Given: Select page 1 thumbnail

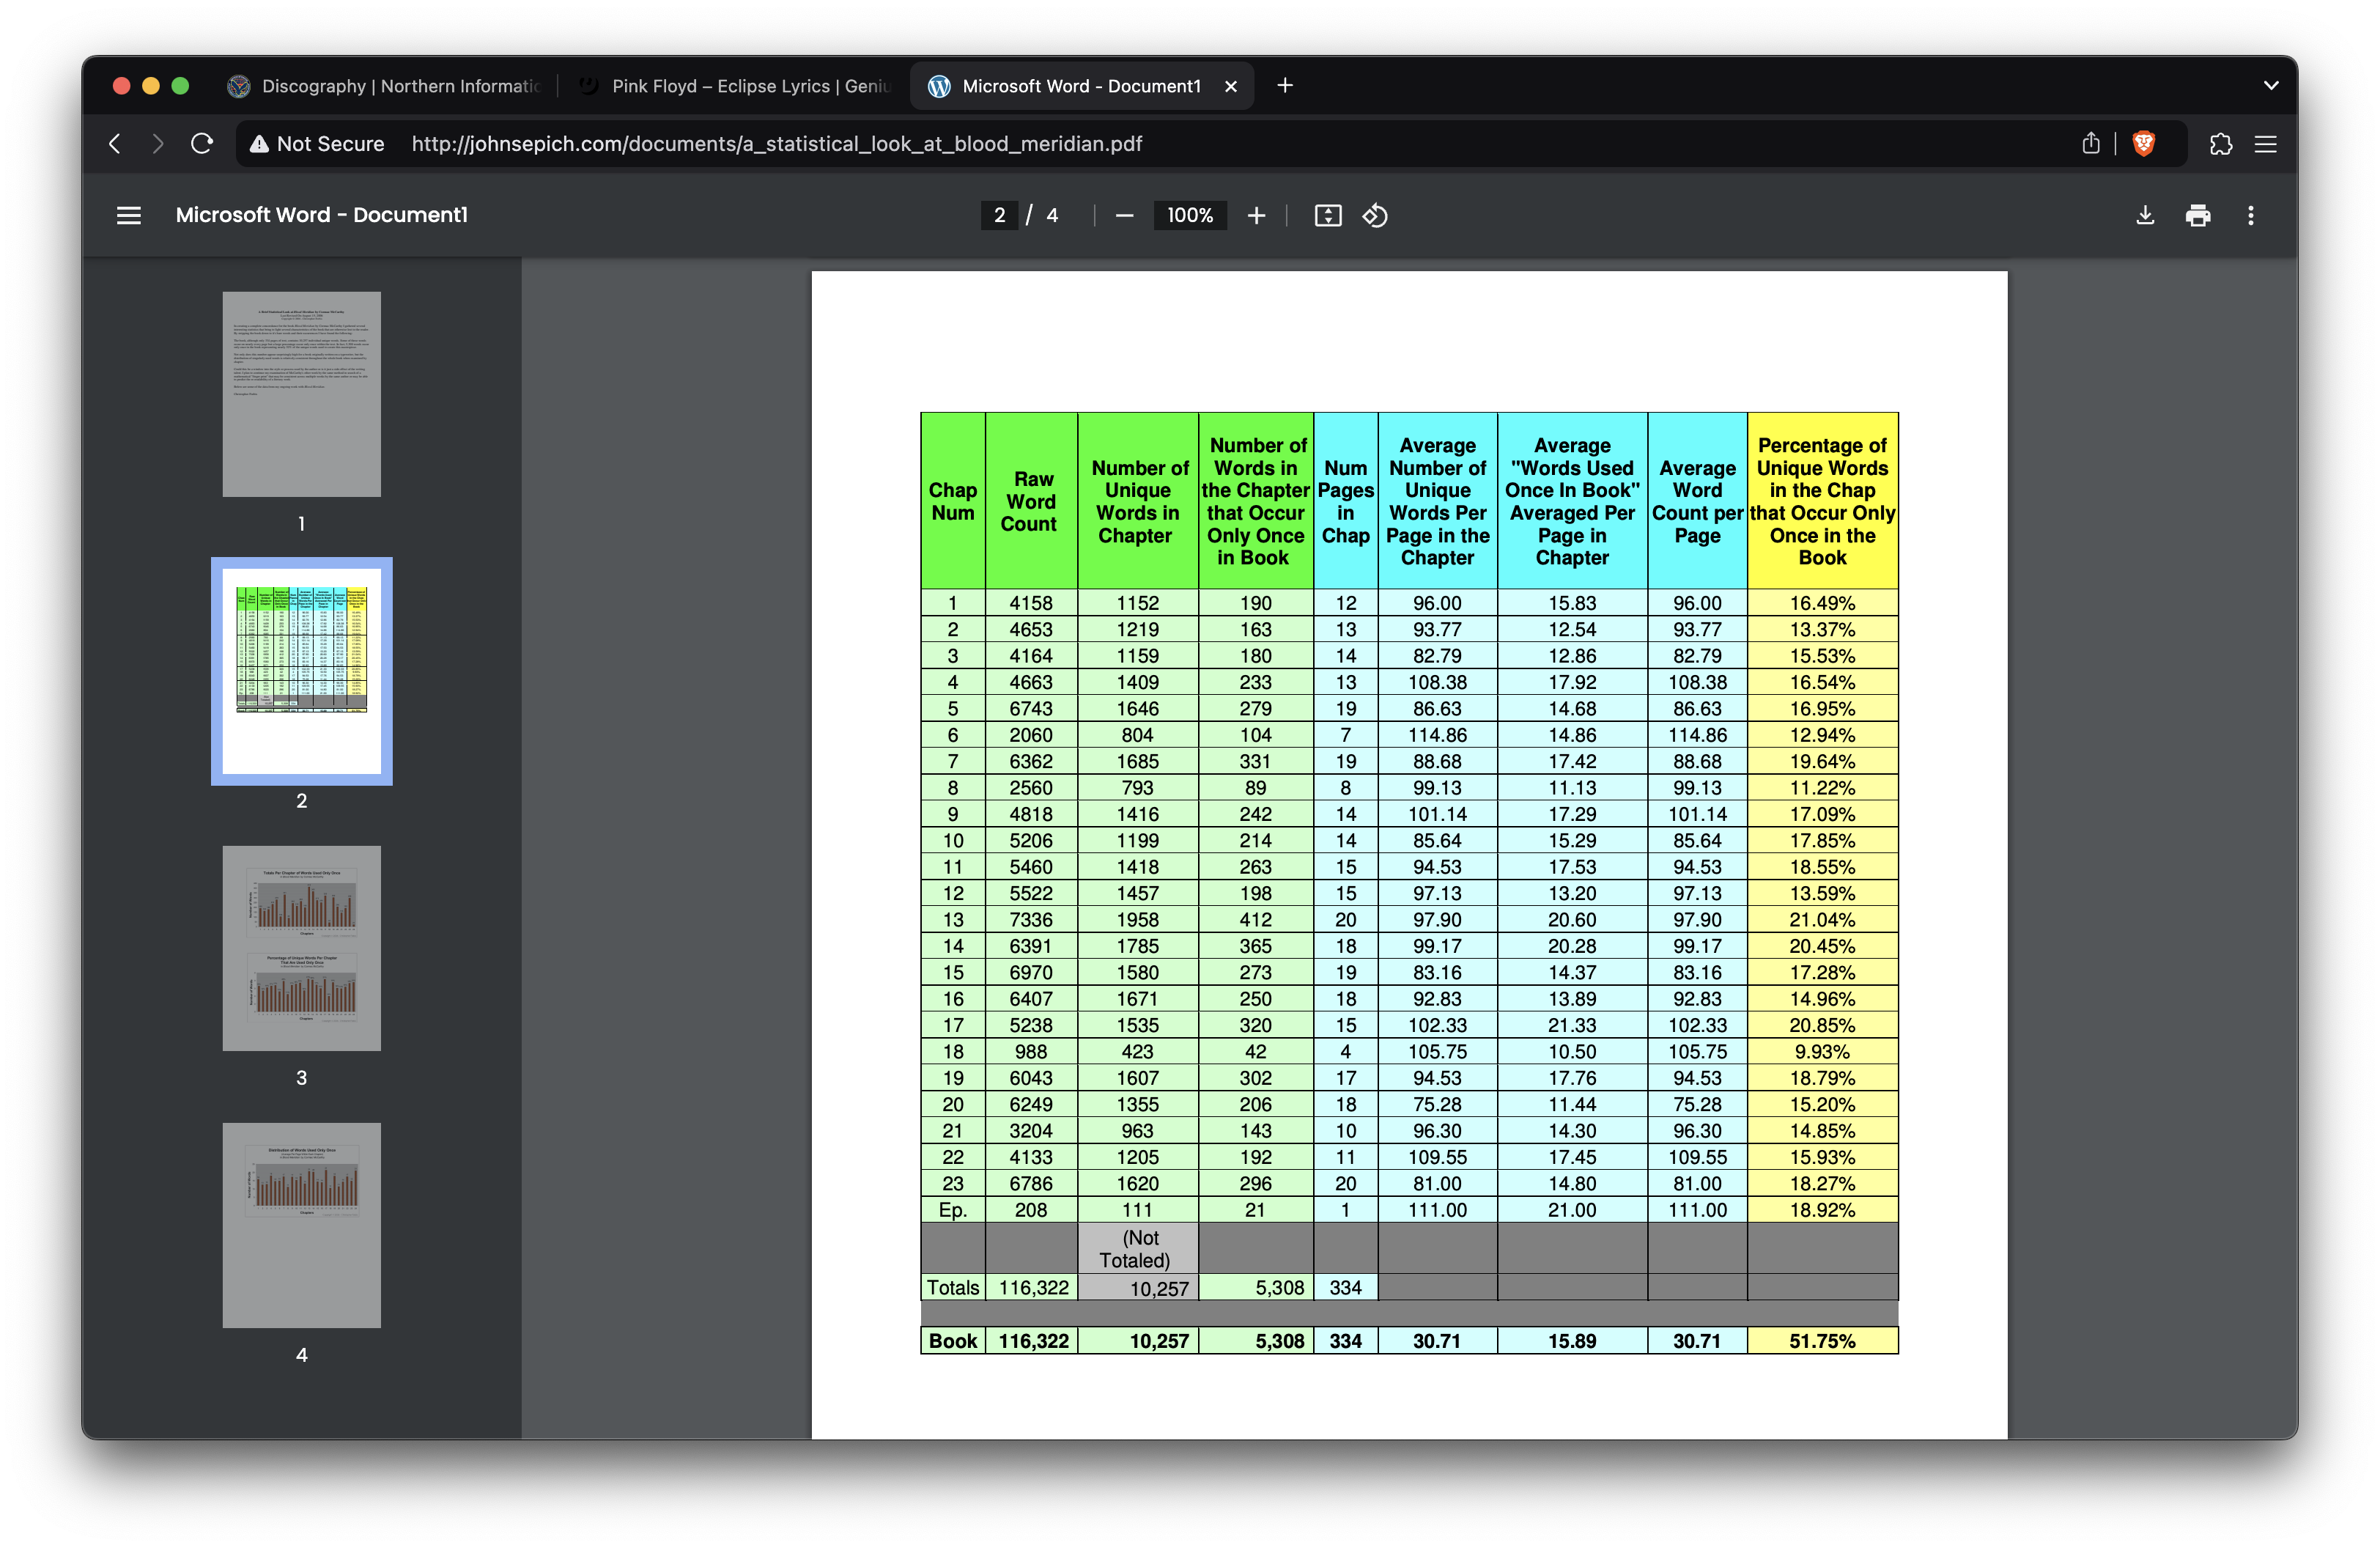Looking at the screenshot, I should pyautogui.click(x=302, y=394).
